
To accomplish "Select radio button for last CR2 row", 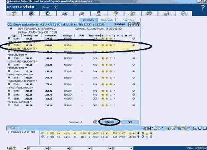I will [x=133, y=105].
